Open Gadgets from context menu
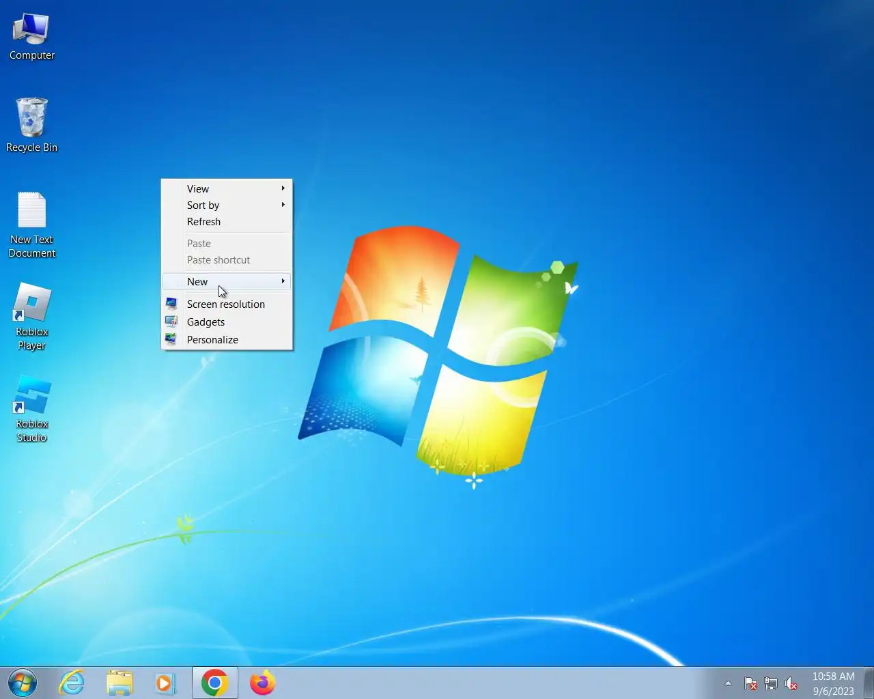 227,322
